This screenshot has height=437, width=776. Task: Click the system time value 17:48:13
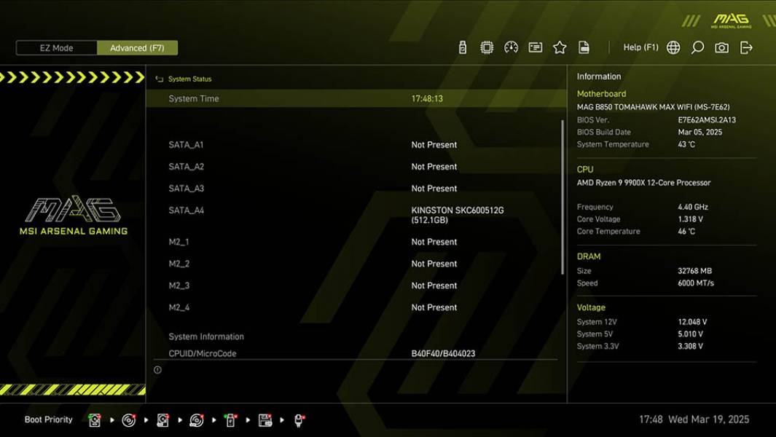426,98
